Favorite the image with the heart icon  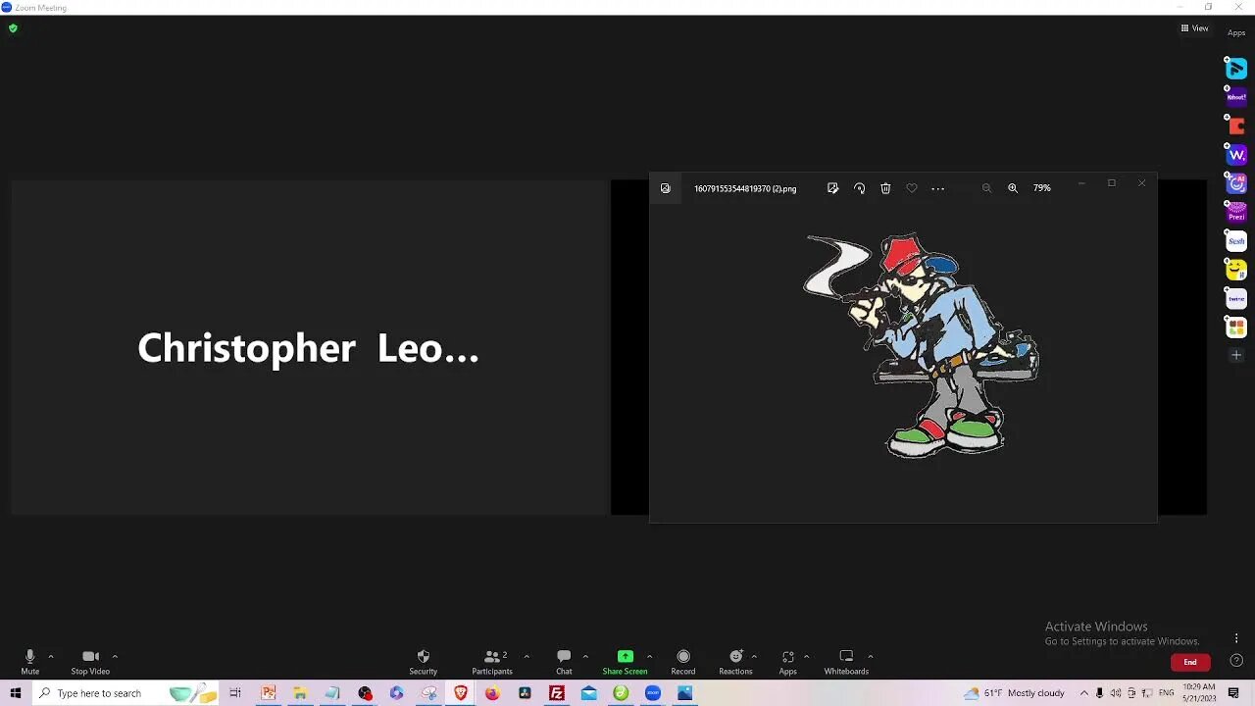coord(912,188)
